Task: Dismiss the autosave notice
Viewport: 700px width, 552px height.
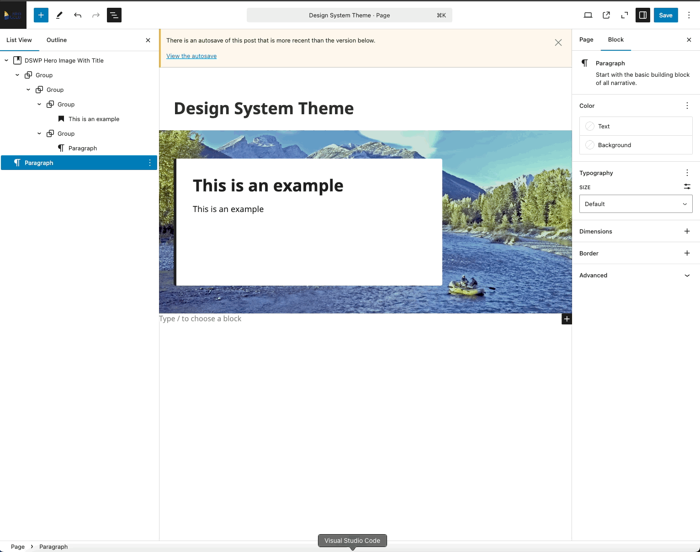Action: tap(558, 42)
